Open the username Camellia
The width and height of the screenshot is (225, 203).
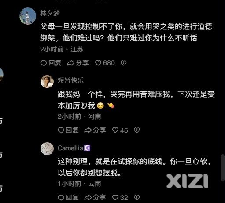[70, 148]
